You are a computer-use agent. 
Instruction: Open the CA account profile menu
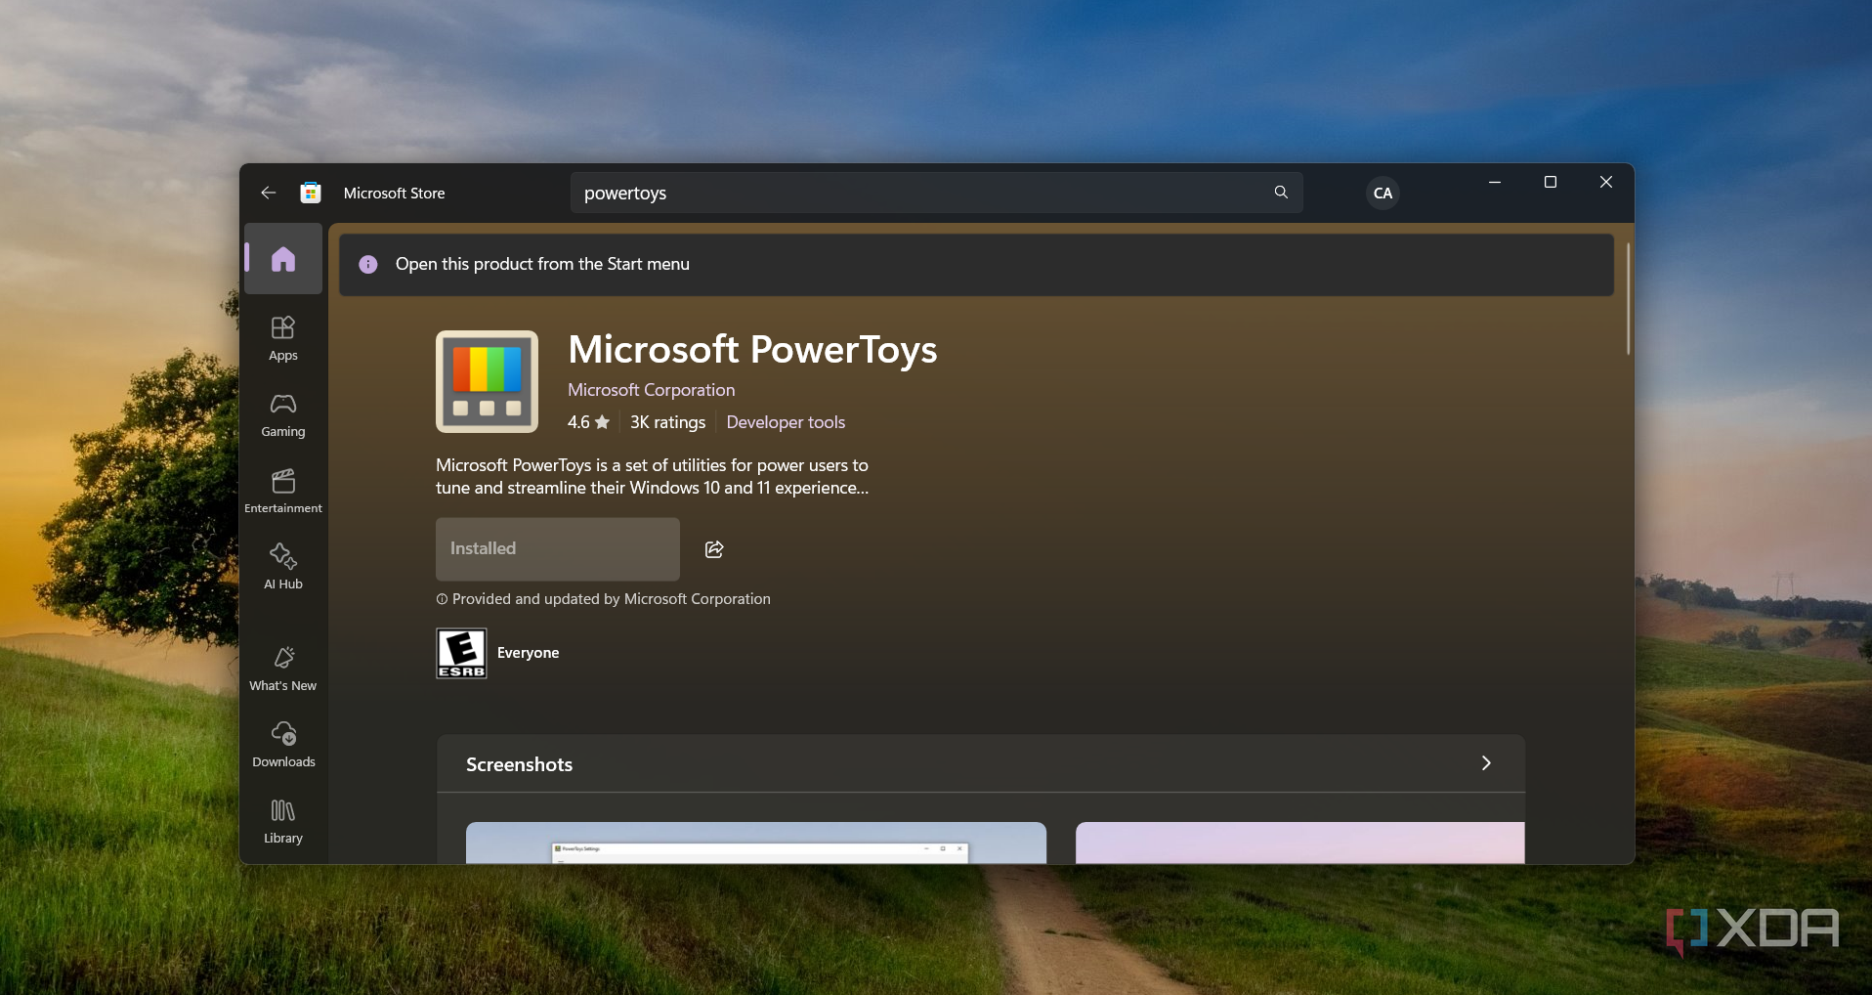(x=1383, y=194)
